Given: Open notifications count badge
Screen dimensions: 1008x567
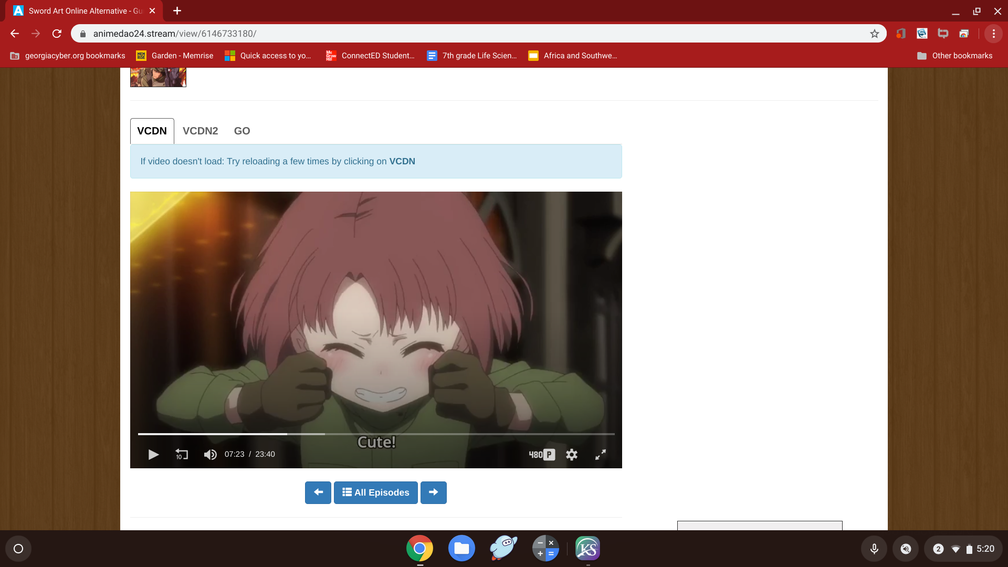Looking at the screenshot, I should pos(938,549).
